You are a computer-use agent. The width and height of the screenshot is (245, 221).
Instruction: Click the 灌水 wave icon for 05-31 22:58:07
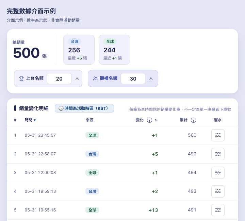click(x=218, y=154)
